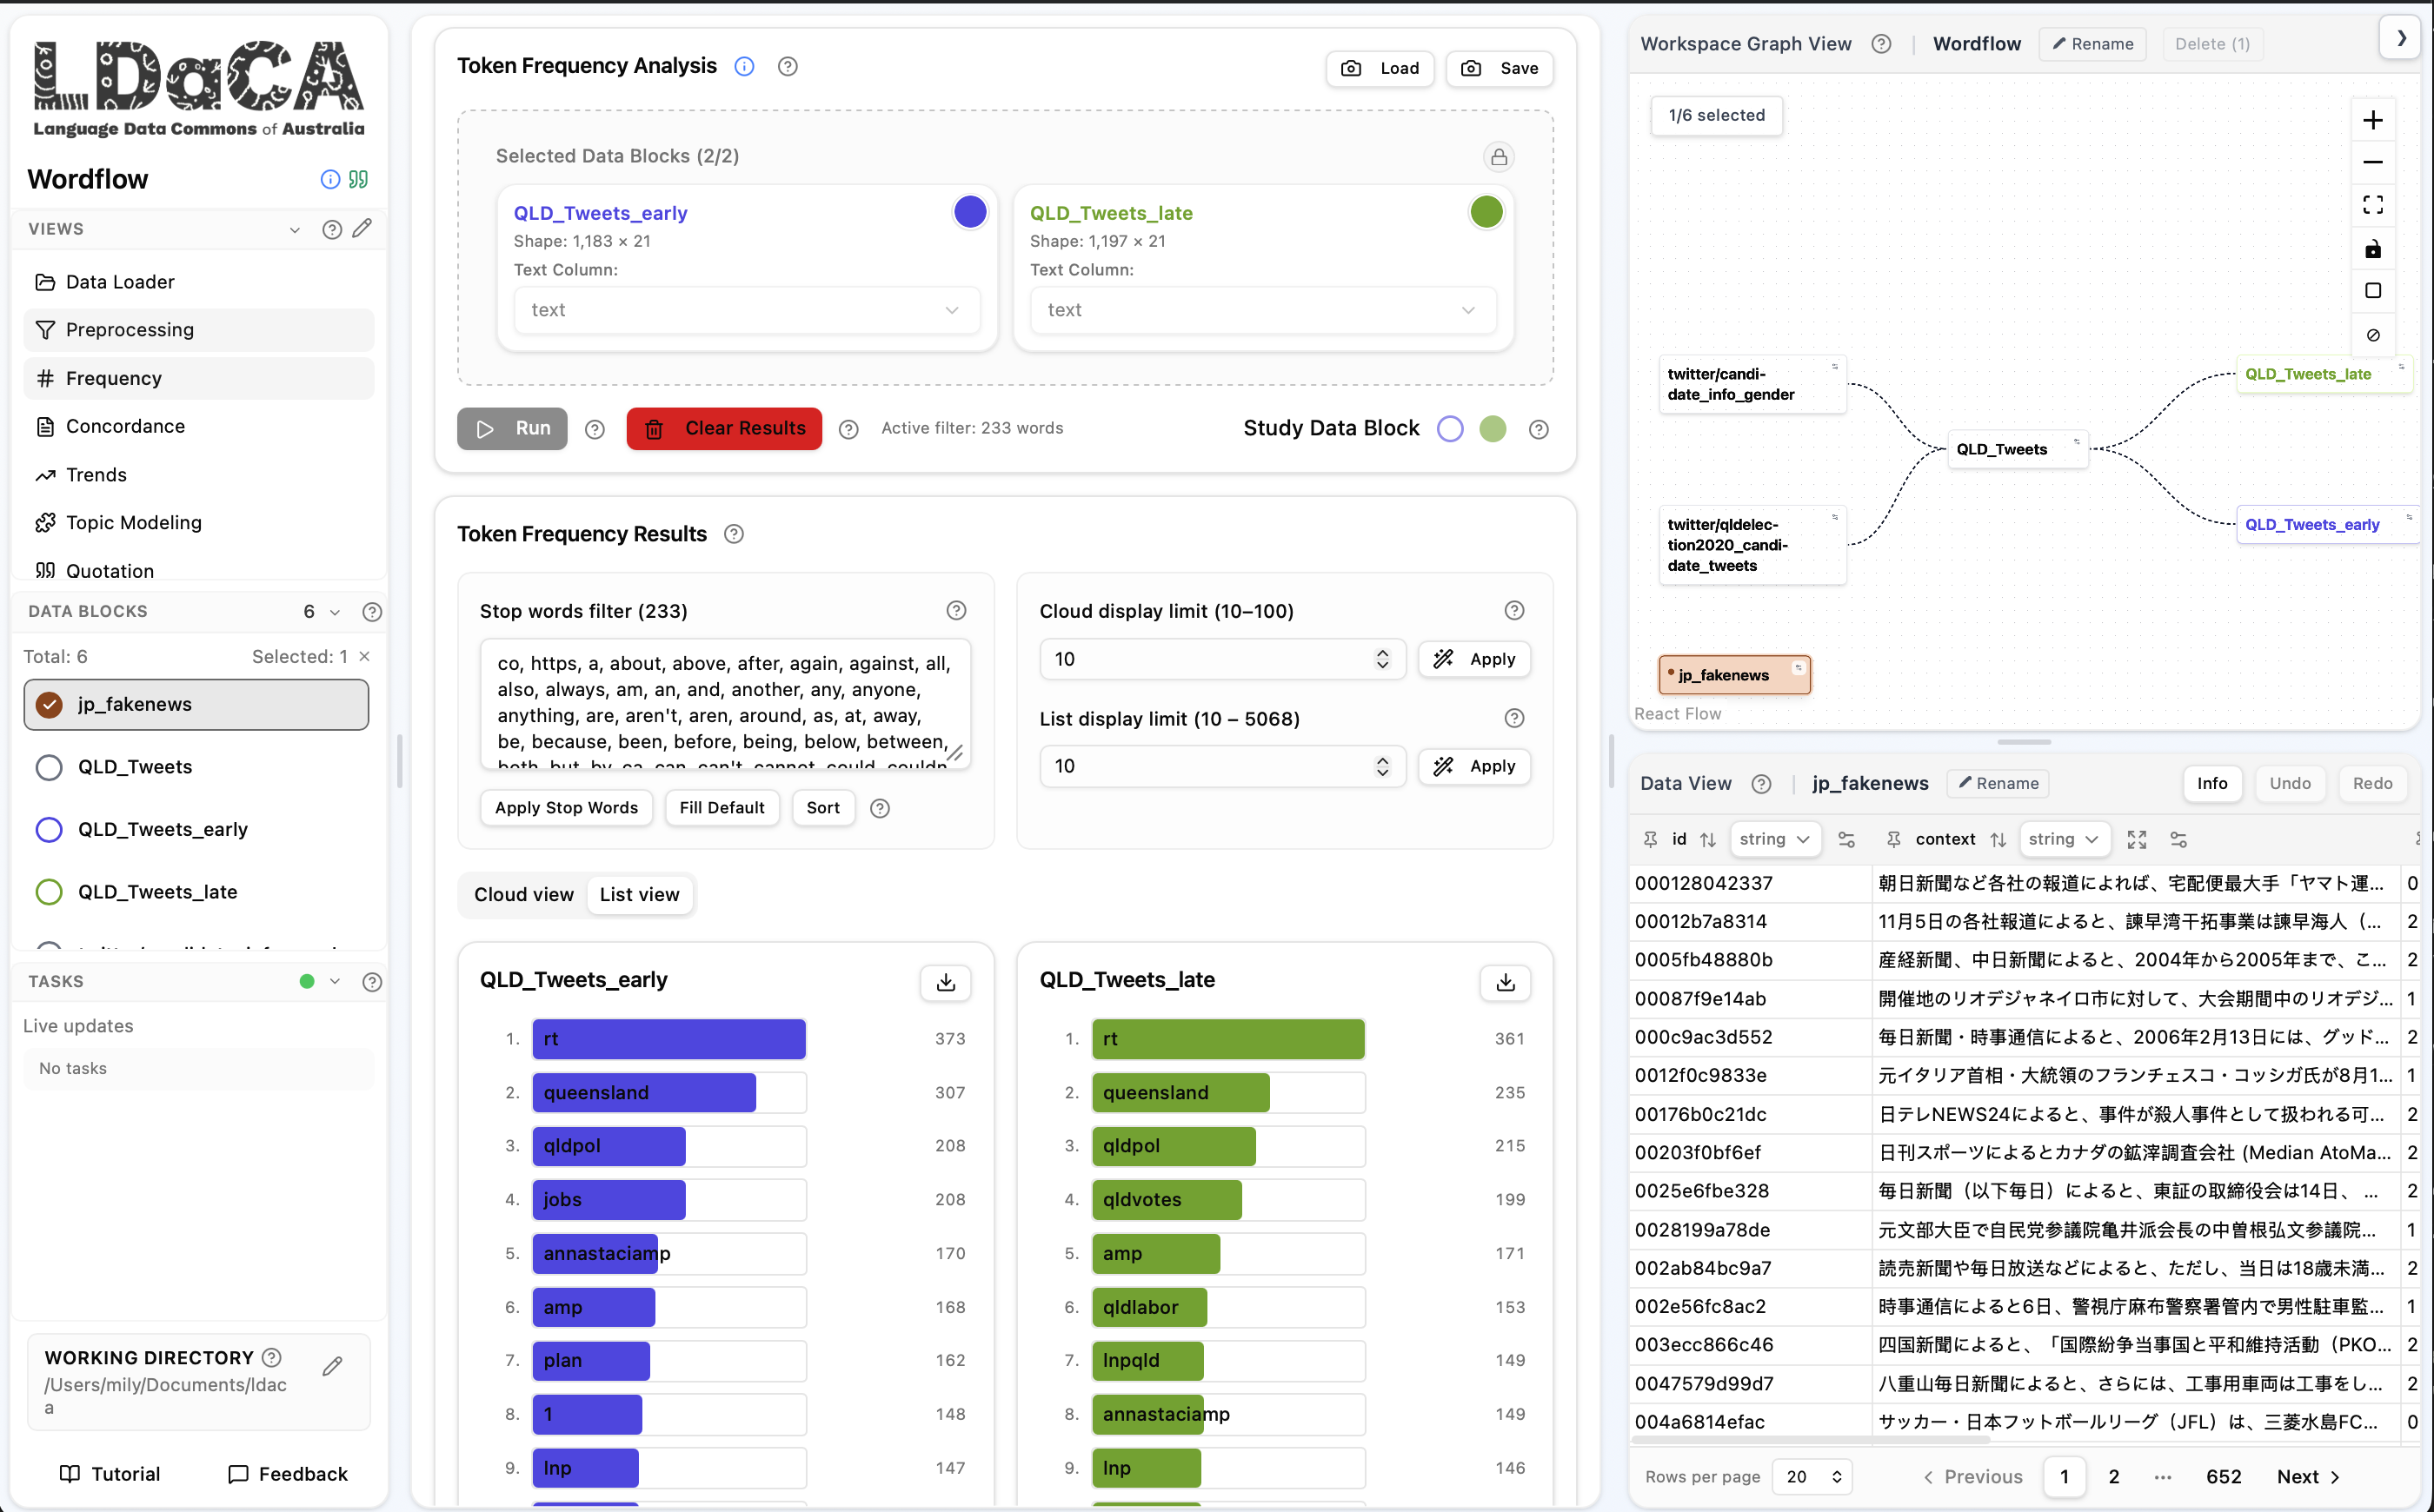Click the Clear Results button
Image resolution: width=2434 pixels, height=1512 pixels.
pos(724,429)
